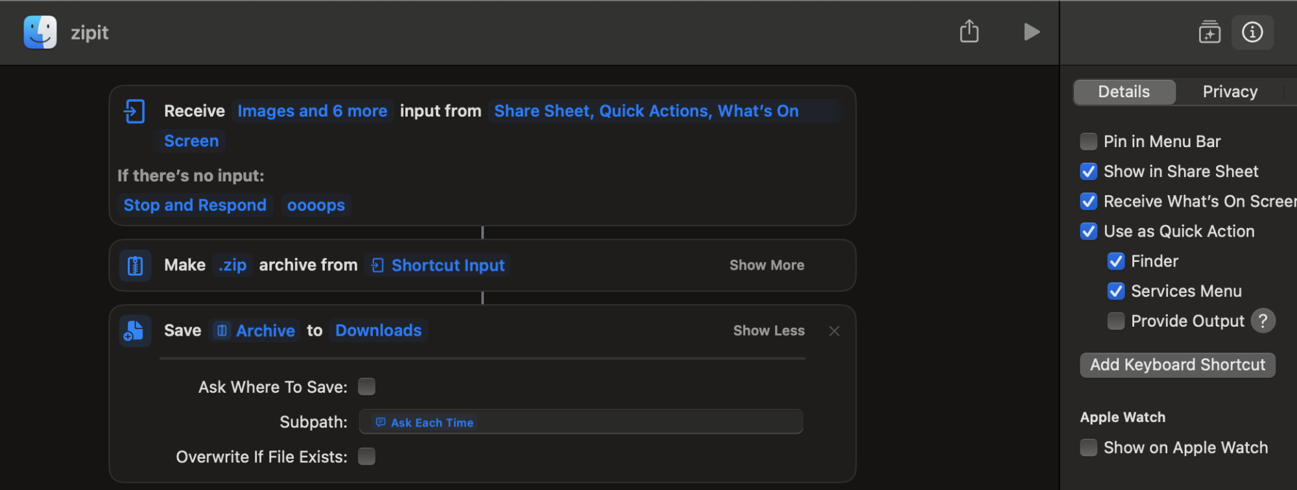Viewport: 1297px width, 490px height.
Task: Expand Show More on the Make archive action
Action: [x=767, y=266]
